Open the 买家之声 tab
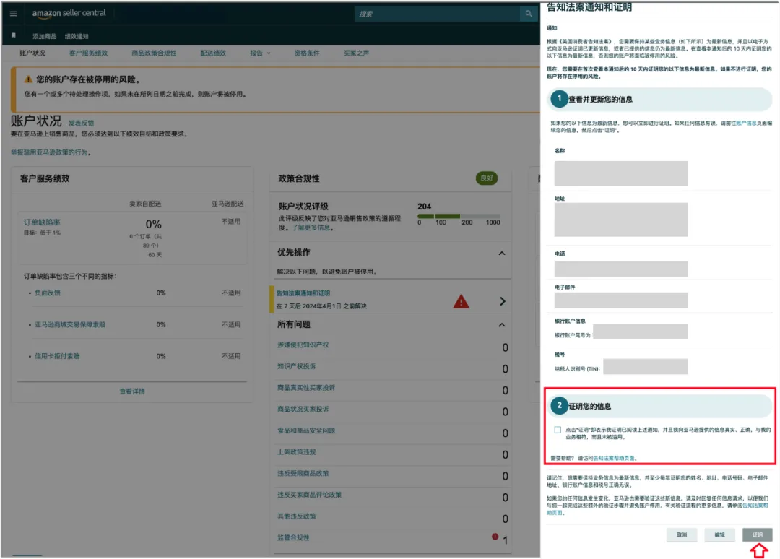Screen dimensions: 780x559 (356, 53)
